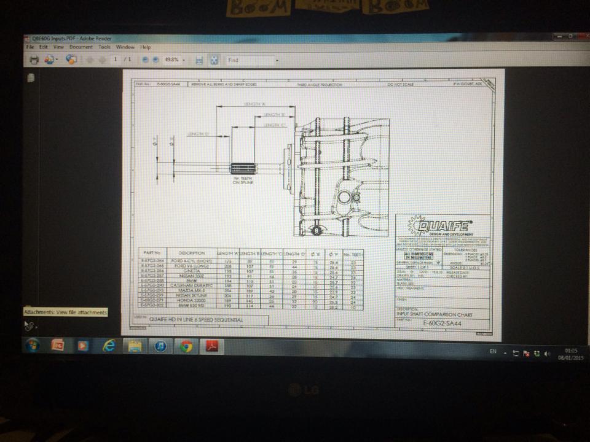Viewport: 590px width, 442px height.
Task: Click the scrolling page fit-width icon
Action: click(x=199, y=60)
